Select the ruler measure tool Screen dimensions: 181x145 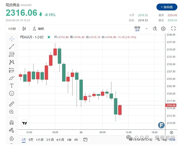click(11, 104)
